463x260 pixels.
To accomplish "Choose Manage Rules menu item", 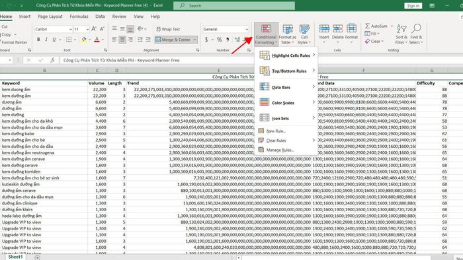I will [286, 150].
